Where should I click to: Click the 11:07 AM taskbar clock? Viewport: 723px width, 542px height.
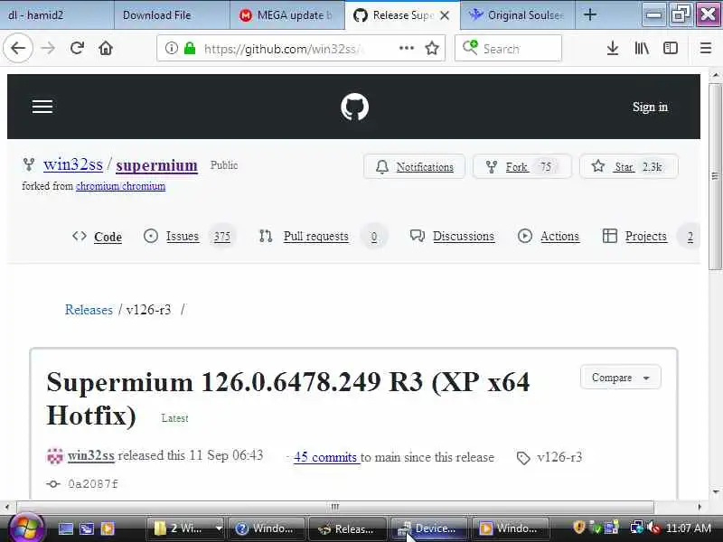[x=689, y=528]
